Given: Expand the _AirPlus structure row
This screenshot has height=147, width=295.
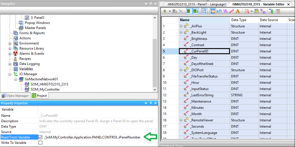Looking at the screenshot, I should [x=181, y=26].
